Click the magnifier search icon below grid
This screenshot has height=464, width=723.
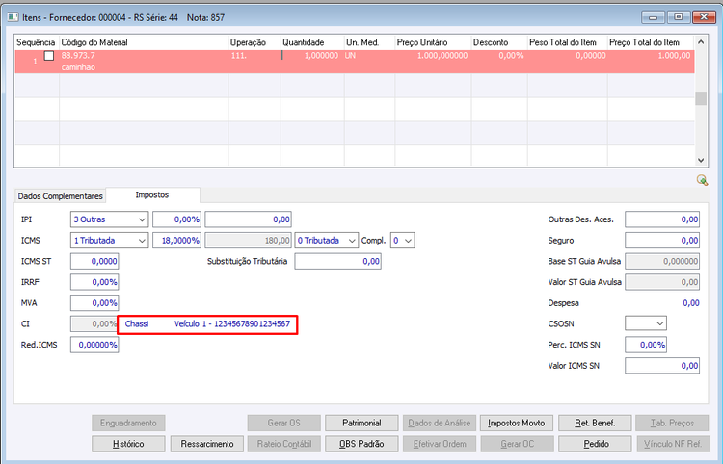[x=702, y=180]
